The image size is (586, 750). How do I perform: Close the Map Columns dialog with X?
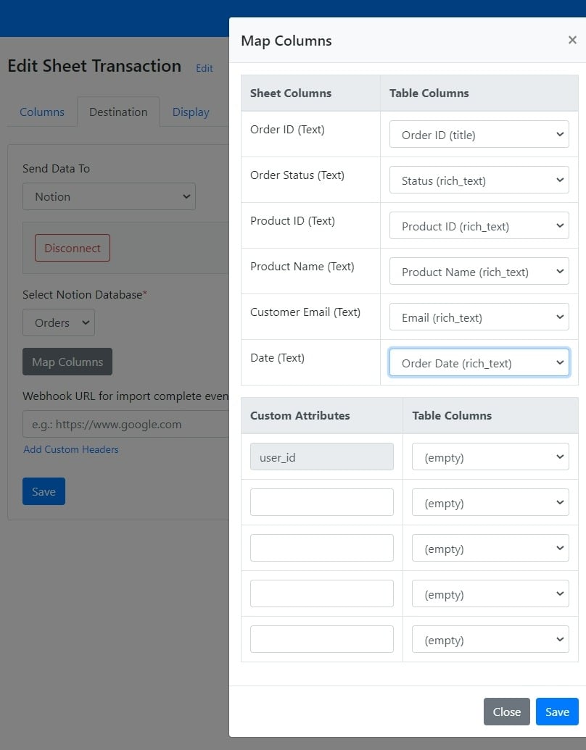572,40
